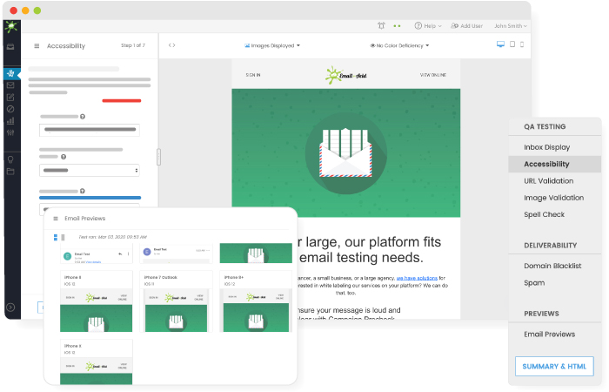Select Inbox Display under QA Testing

[x=547, y=147]
